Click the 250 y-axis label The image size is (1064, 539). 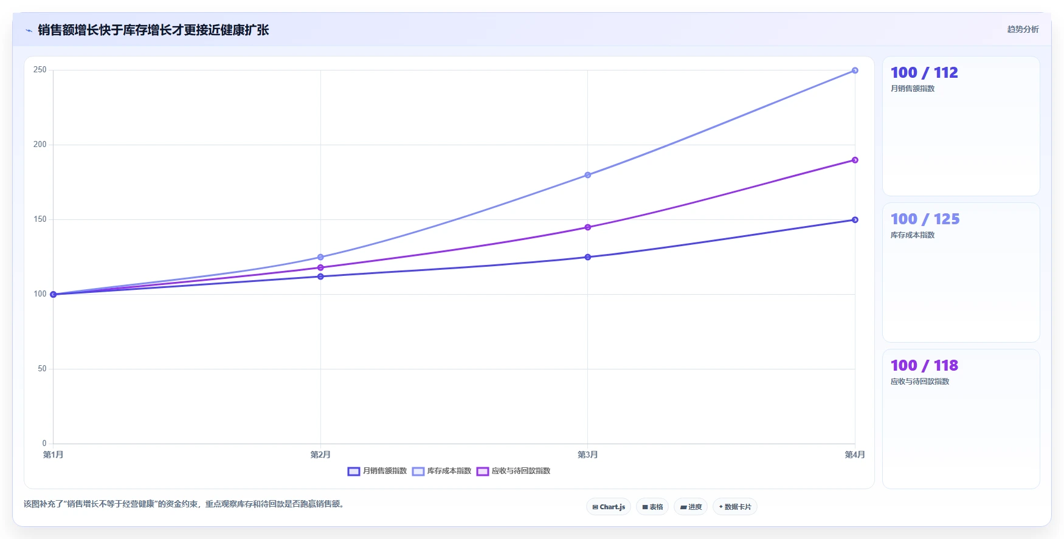40,70
